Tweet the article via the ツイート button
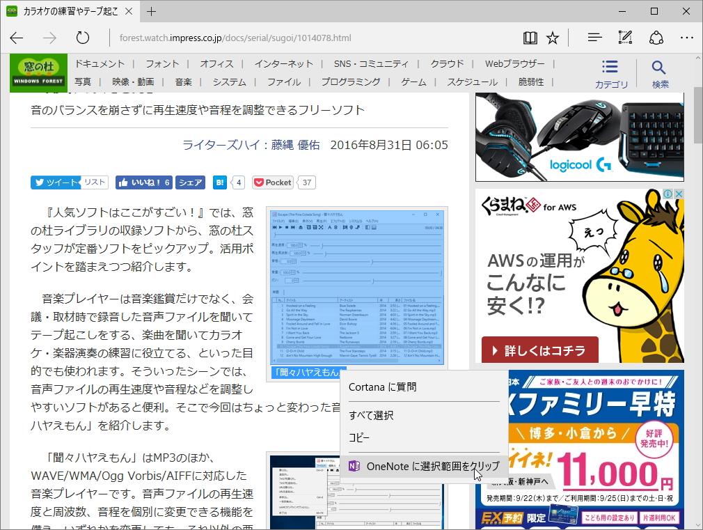Image resolution: width=703 pixels, height=530 pixels. point(54,182)
